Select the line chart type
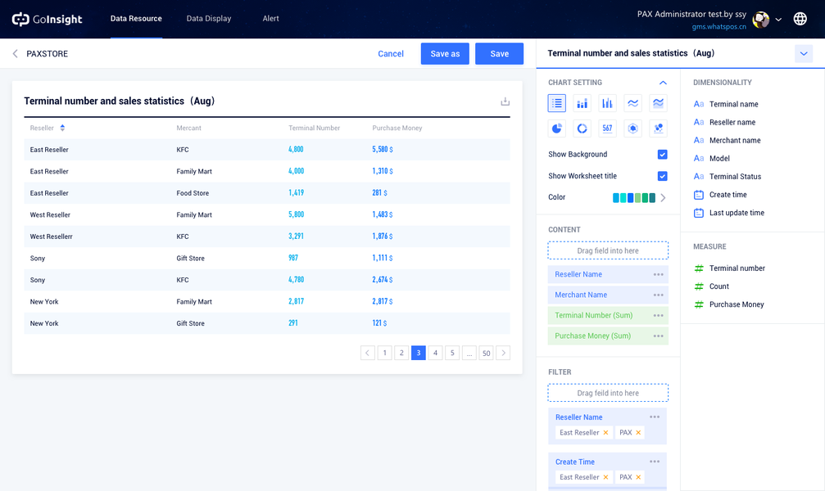825x491 pixels. 633,103
